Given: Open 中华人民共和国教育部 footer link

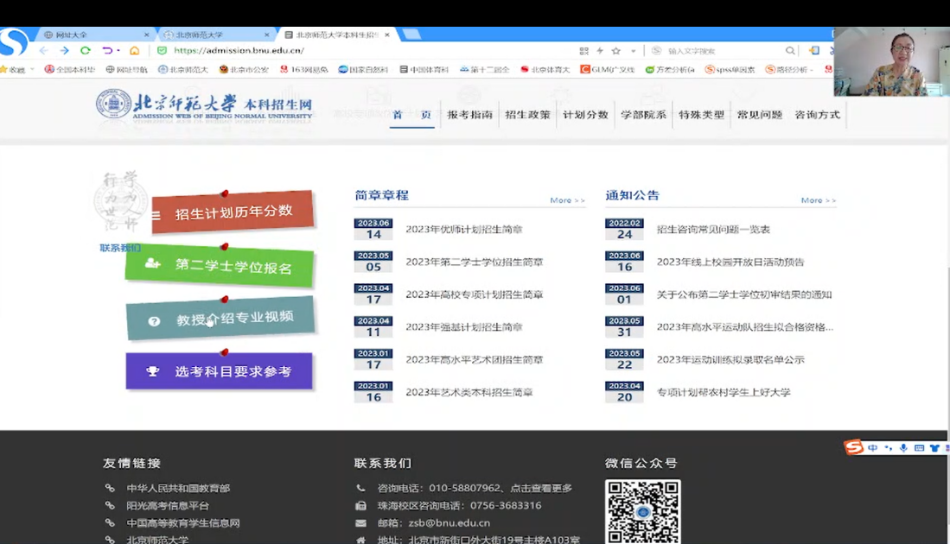Looking at the screenshot, I should coord(178,488).
